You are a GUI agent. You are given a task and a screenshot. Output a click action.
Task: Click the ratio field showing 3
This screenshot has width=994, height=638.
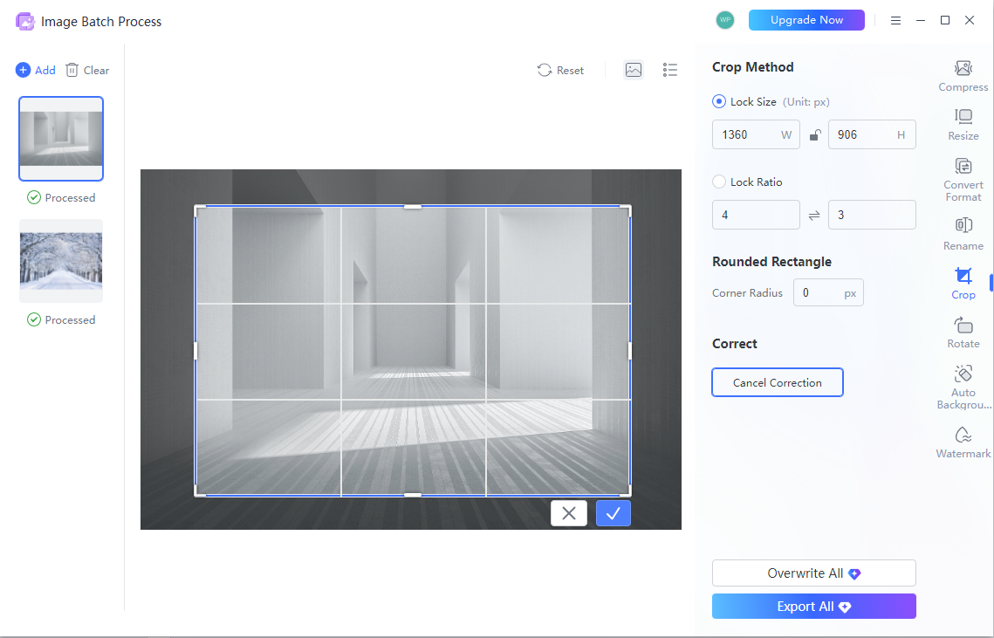(x=872, y=215)
